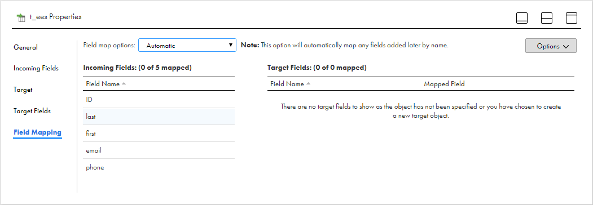This screenshot has height=205, width=593.
Task: Select the phone incoming field
Action: (159, 167)
